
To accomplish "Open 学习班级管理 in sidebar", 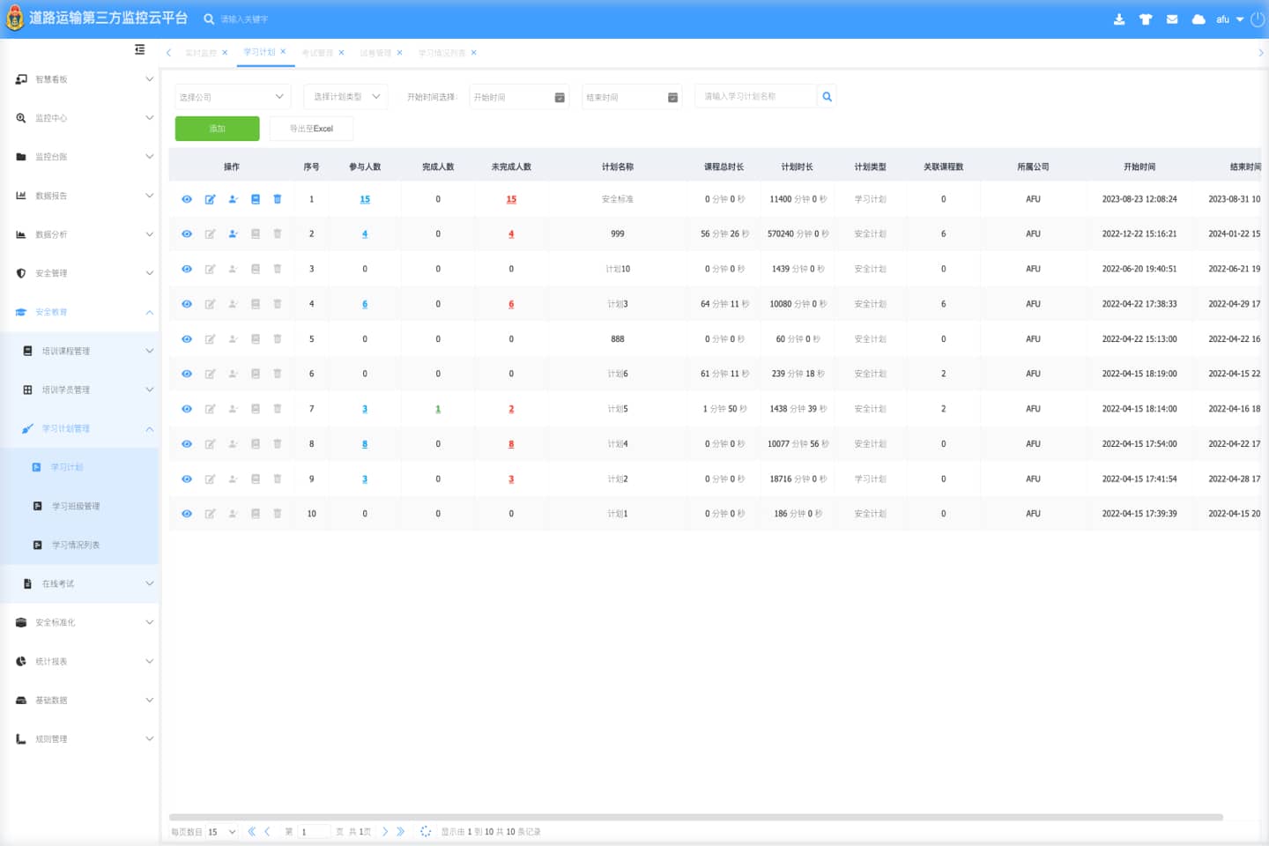I will coord(79,506).
